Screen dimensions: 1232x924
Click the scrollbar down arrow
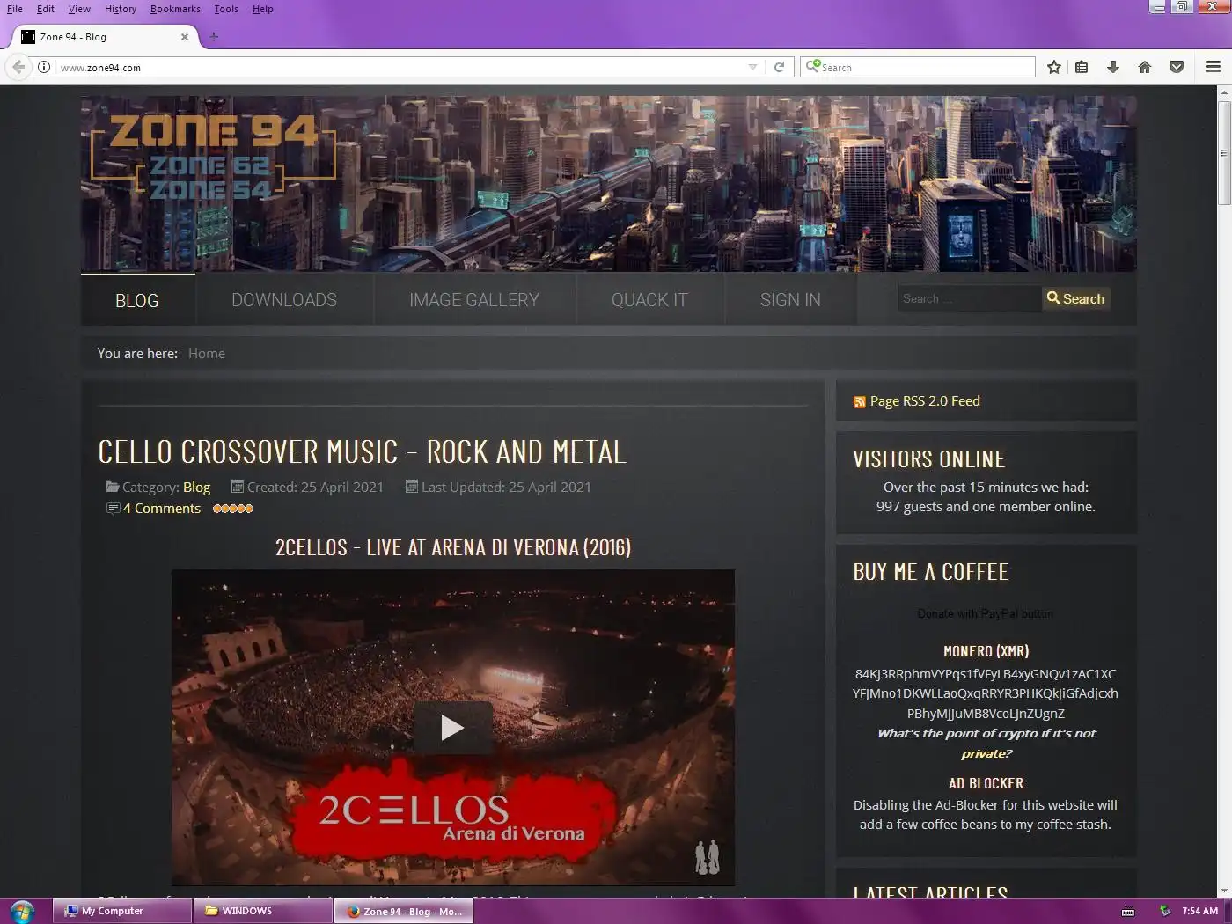1224,891
